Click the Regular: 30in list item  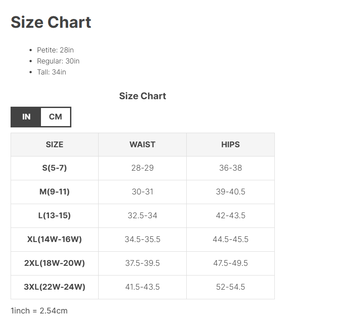point(58,61)
